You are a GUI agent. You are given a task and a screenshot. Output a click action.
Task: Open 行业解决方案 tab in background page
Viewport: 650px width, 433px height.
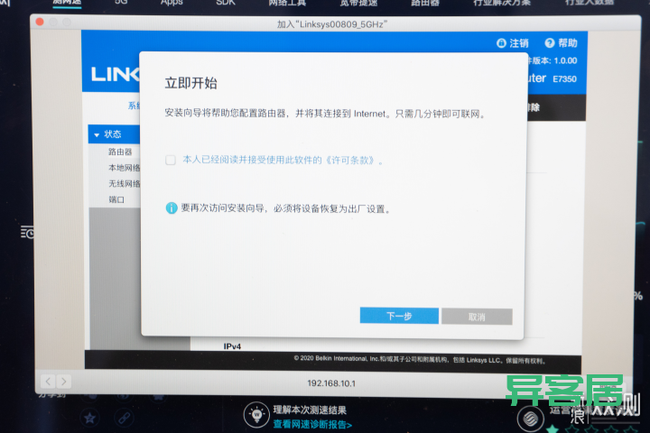pos(502,3)
